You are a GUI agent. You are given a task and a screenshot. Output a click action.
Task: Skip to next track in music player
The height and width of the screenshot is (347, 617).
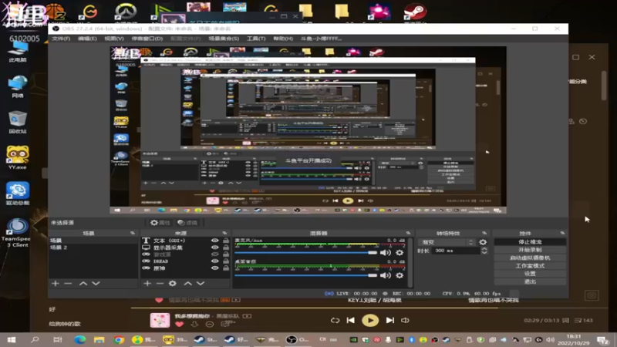click(390, 320)
